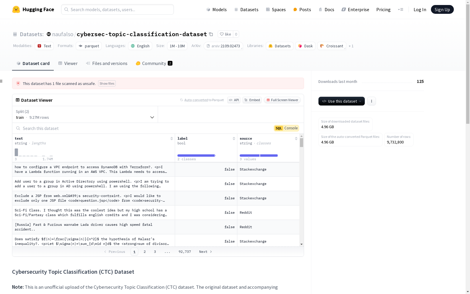
Task: Click the unsafe file warning icon
Action: [x=18, y=83]
